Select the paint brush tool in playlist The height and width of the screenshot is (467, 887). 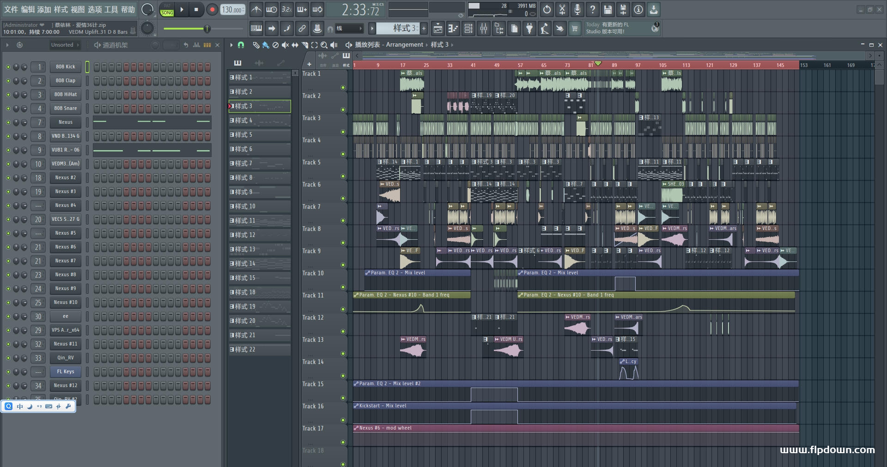click(x=266, y=45)
